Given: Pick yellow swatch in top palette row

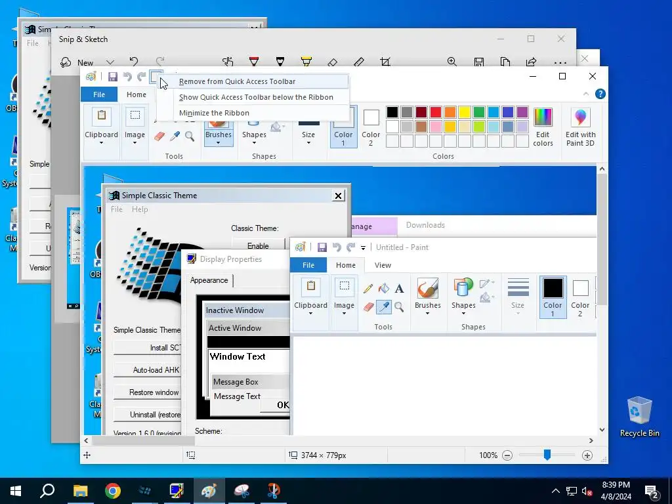Looking at the screenshot, I should [x=465, y=112].
